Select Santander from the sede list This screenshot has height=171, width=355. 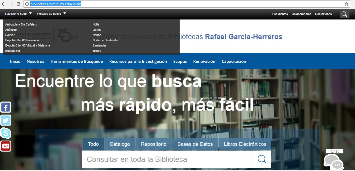[99, 45]
